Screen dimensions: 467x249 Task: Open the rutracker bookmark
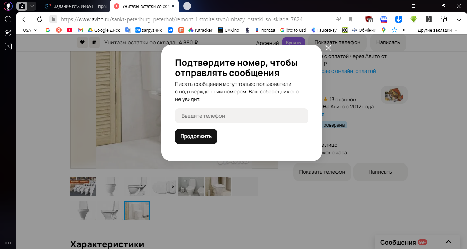(200, 30)
